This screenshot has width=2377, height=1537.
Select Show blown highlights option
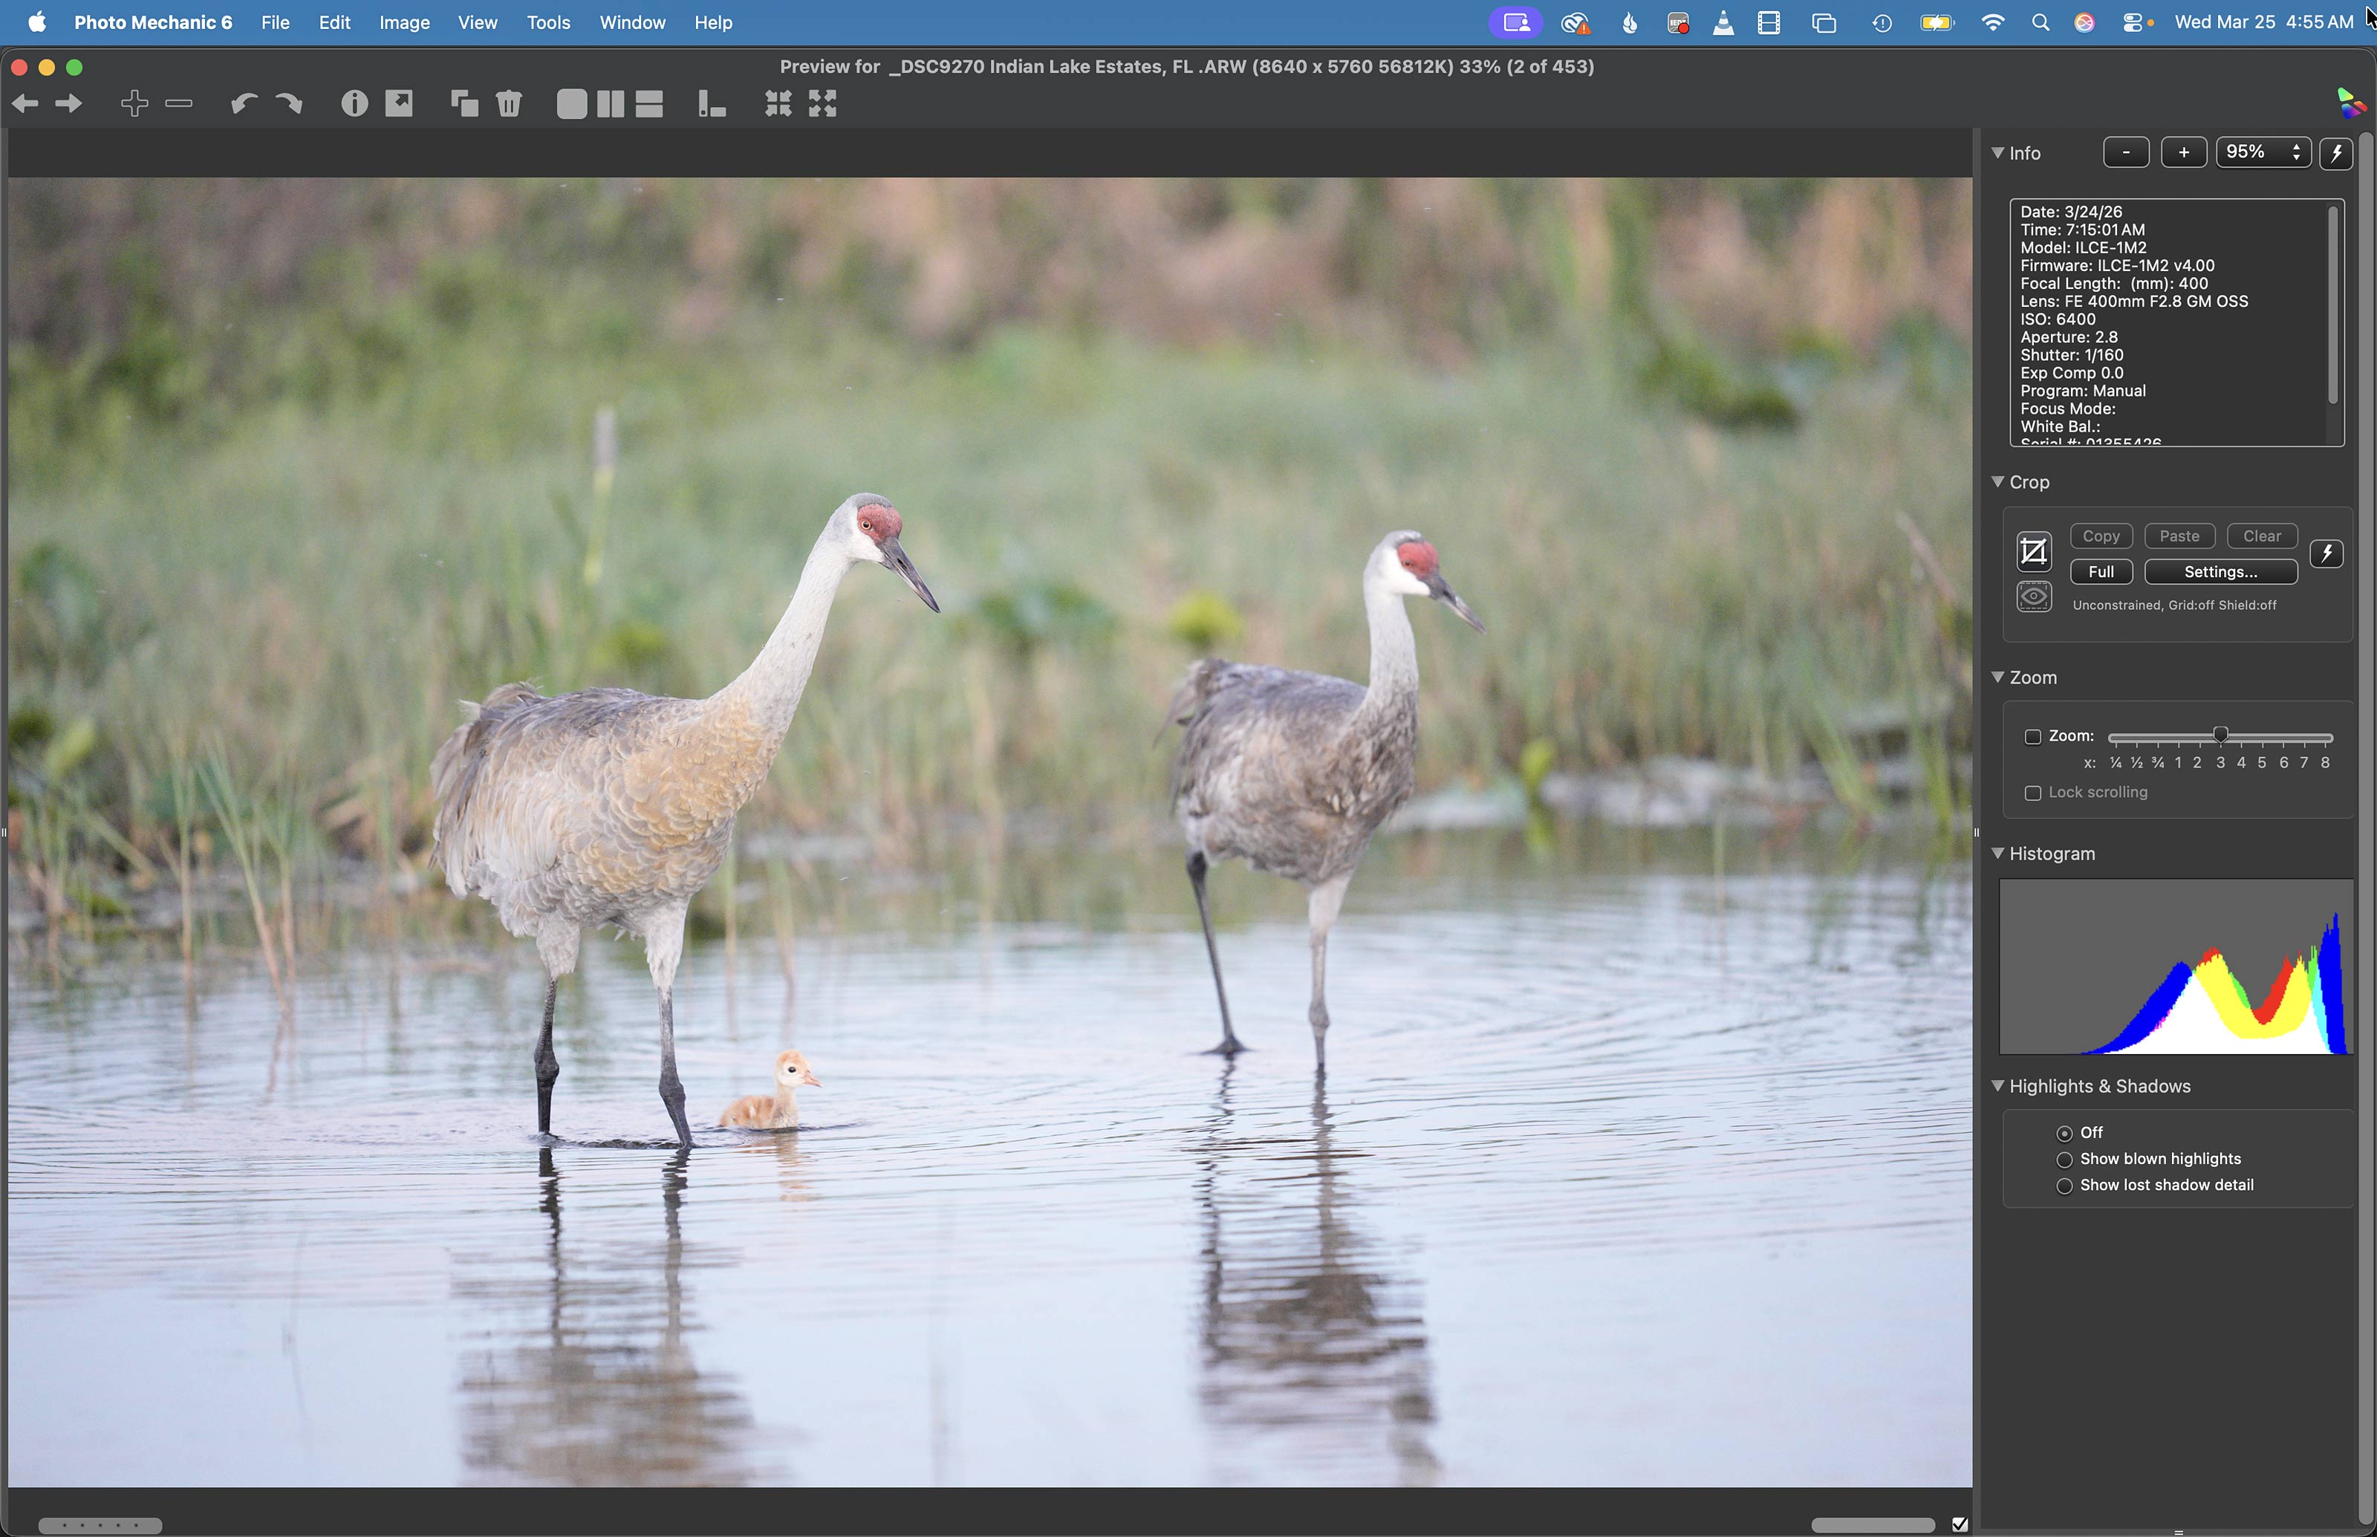(2065, 1160)
